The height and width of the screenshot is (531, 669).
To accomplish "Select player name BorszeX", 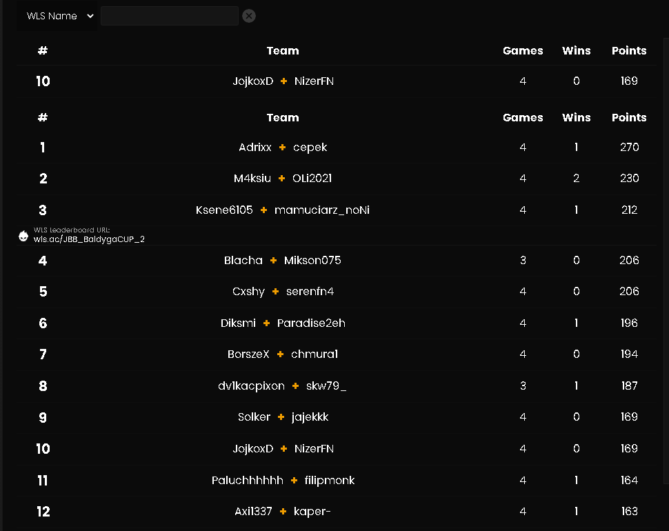I will pyautogui.click(x=248, y=354).
